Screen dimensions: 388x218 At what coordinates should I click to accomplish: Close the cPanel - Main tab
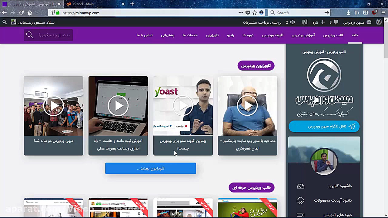tap(123, 4)
